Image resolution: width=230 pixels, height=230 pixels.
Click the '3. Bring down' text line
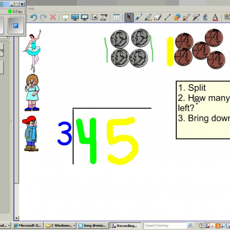pyautogui.click(x=204, y=118)
